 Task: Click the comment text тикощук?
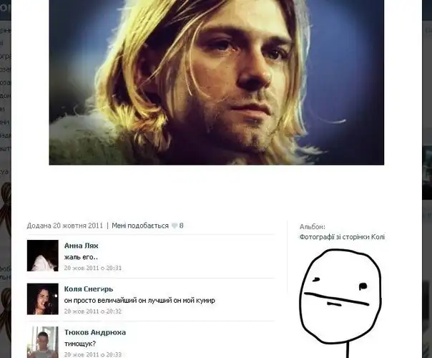(x=80, y=344)
